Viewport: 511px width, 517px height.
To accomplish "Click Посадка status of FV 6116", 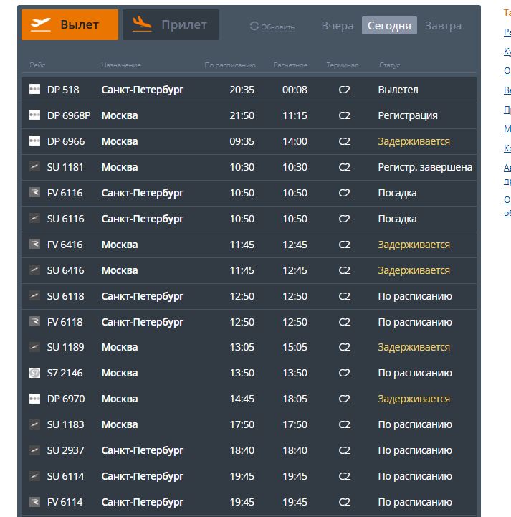I will pyautogui.click(x=397, y=193).
